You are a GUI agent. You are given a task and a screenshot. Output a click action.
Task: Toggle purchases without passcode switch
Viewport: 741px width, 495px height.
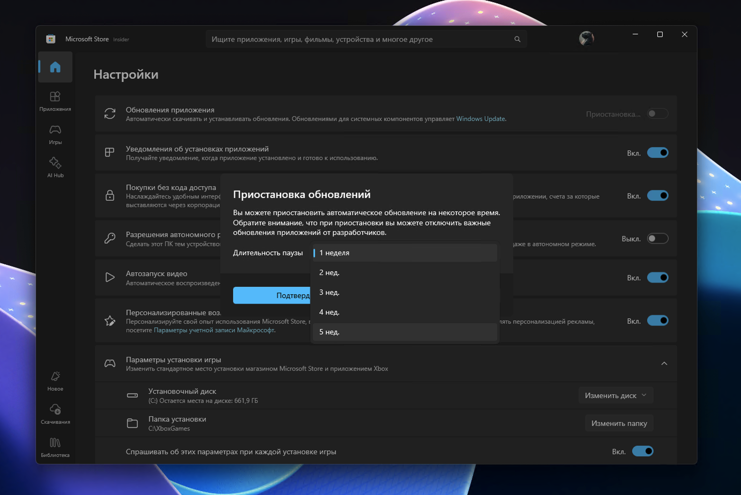(658, 195)
